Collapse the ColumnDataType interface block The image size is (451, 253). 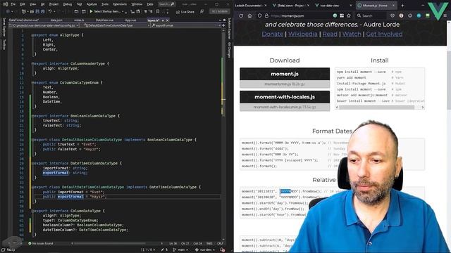[32, 211]
